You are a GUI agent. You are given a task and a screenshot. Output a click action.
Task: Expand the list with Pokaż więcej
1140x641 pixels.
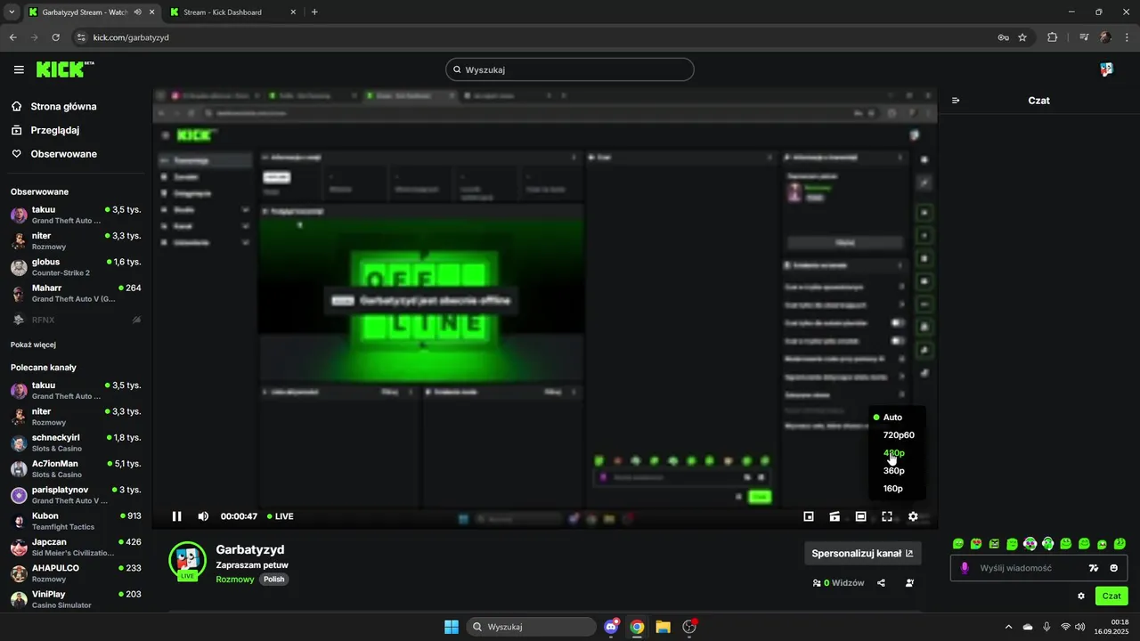point(34,345)
